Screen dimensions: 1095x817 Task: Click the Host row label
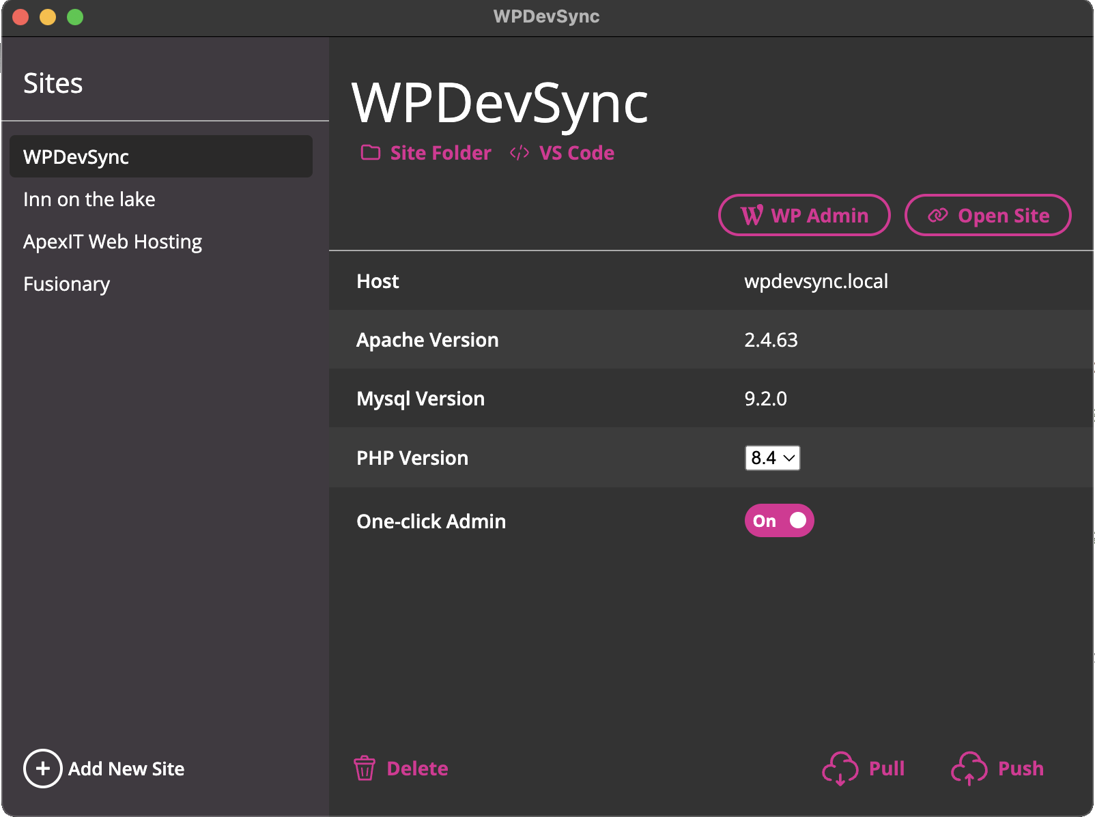coord(378,281)
